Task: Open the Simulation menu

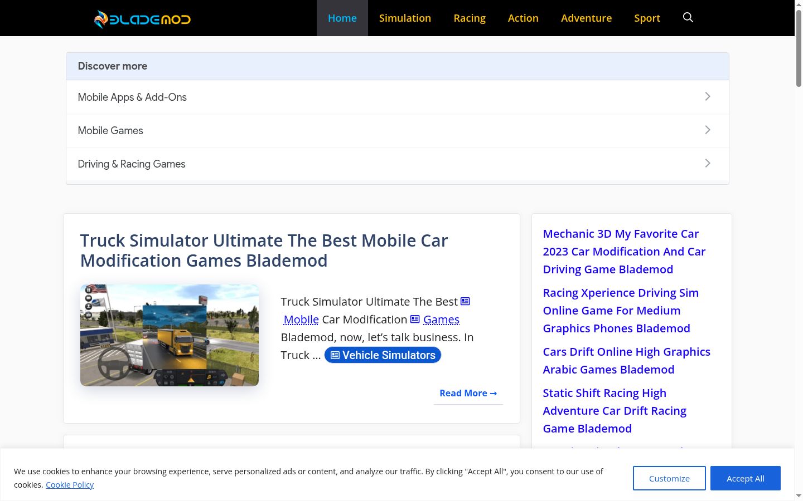Action: click(405, 18)
